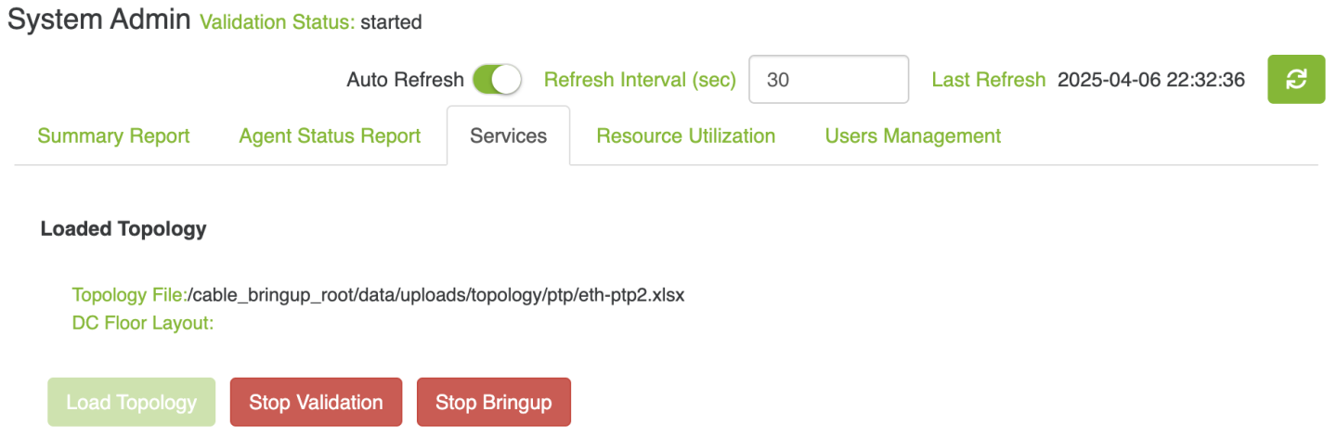The image size is (1337, 438).
Task: Click the green refresh icon button
Action: click(1296, 80)
